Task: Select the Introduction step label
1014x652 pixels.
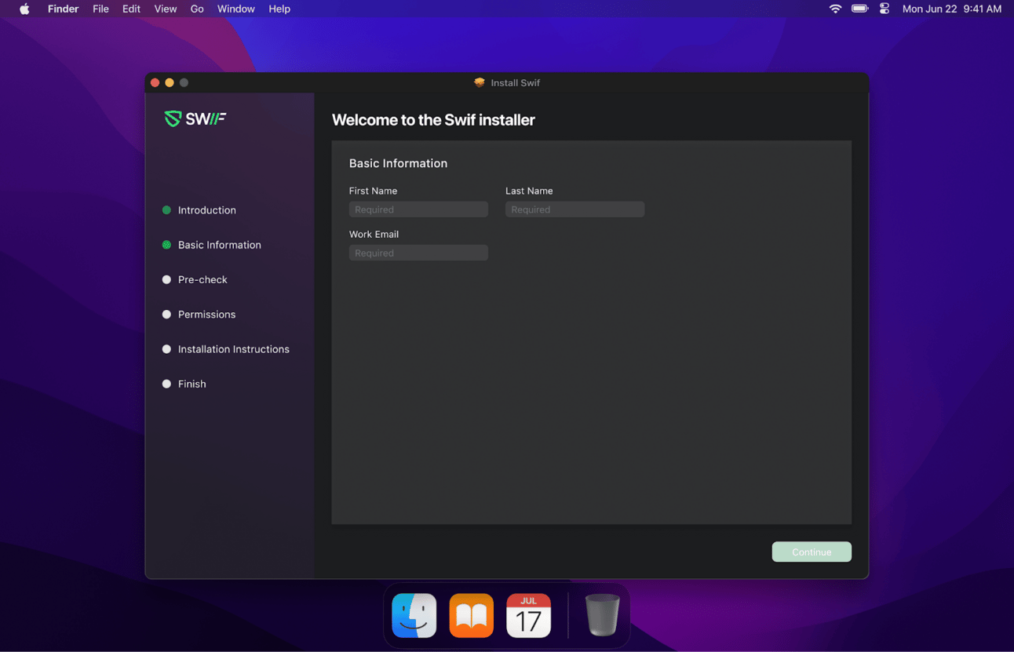Action: (207, 210)
